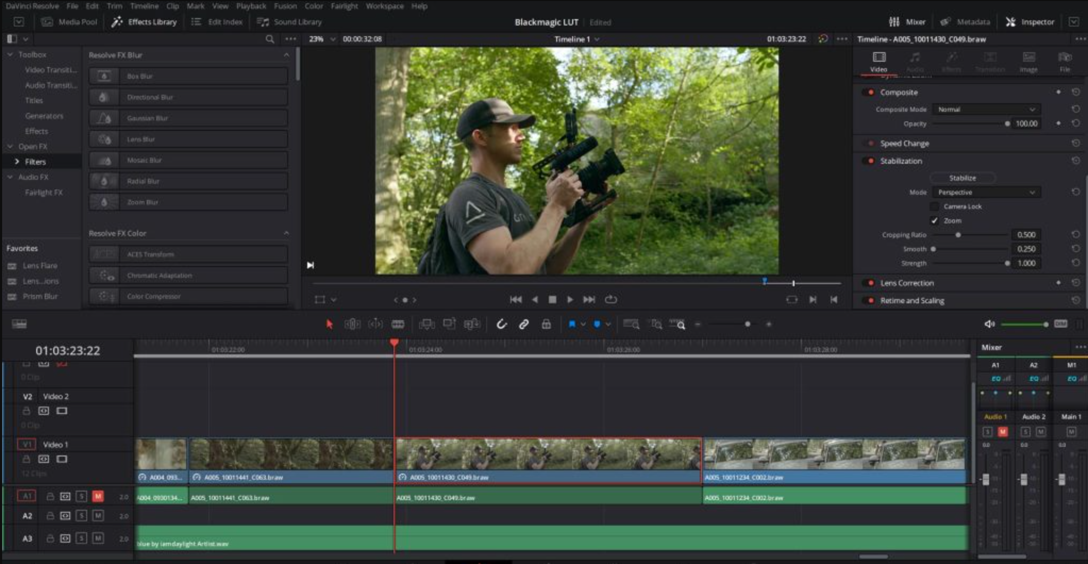Image resolution: width=1088 pixels, height=564 pixels.
Task: Disable the Zoom stabilization checkbox
Action: point(935,220)
